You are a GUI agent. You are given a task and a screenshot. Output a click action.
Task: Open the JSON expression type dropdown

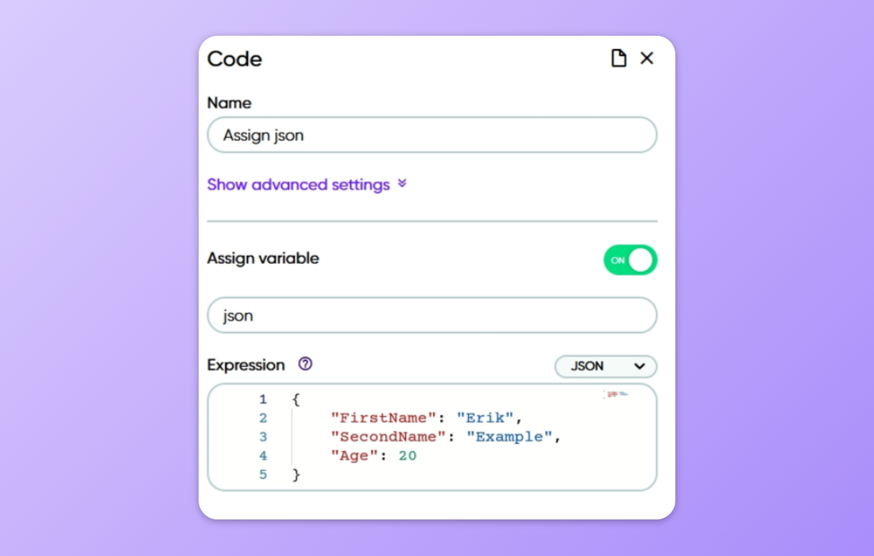tap(605, 366)
